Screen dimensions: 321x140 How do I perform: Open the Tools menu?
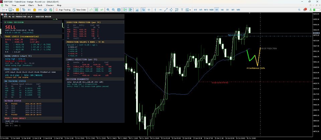pyautogui.click(x=40, y=5)
